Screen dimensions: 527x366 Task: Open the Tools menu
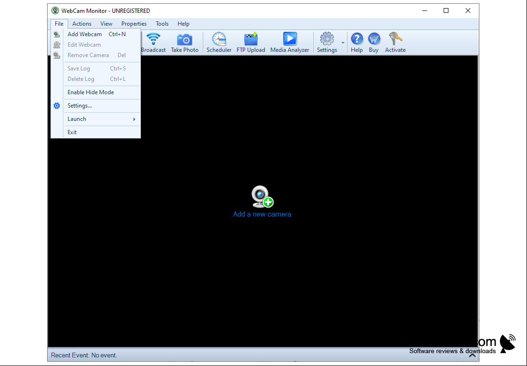(162, 23)
